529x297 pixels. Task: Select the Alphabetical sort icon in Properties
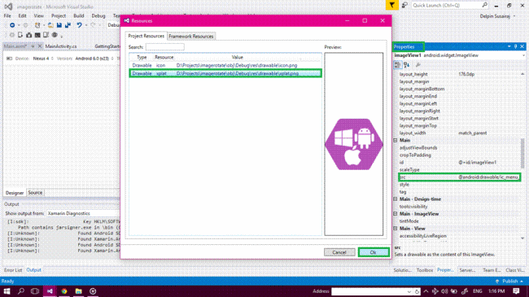pos(407,65)
